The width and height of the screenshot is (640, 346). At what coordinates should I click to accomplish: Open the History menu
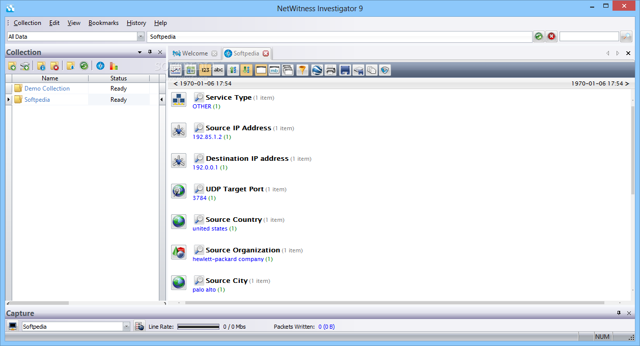136,23
